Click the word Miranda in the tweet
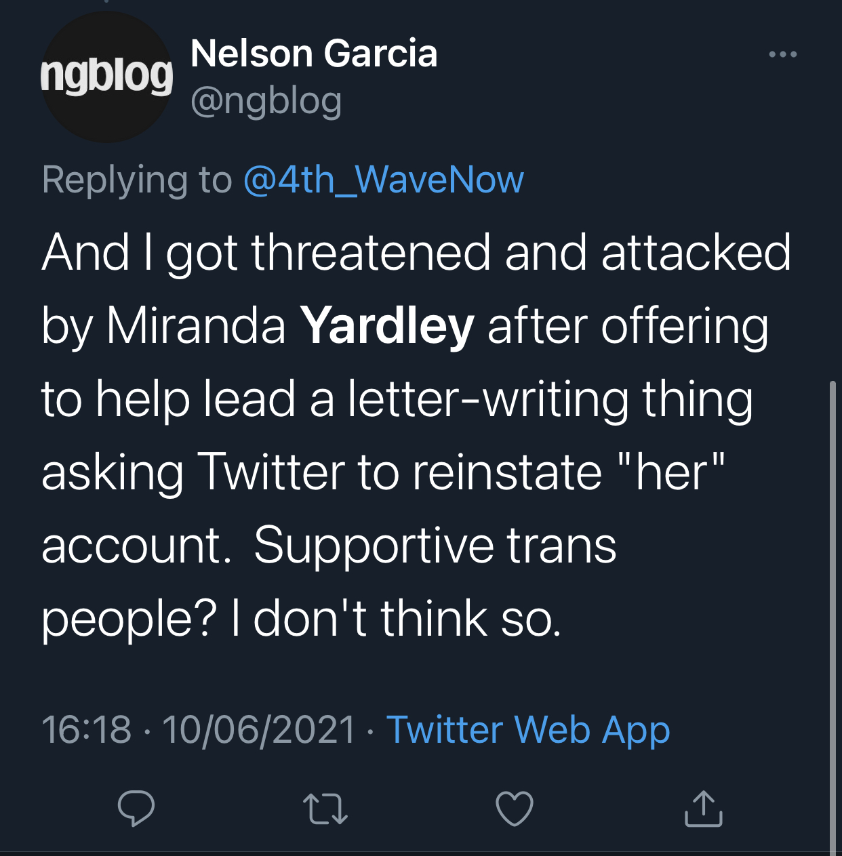The height and width of the screenshot is (856, 842). [x=196, y=326]
